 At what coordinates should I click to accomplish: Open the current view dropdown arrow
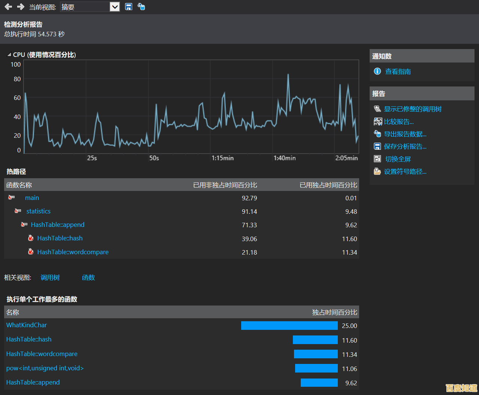[115, 7]
